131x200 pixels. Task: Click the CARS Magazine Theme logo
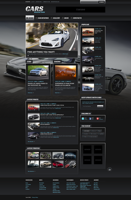click(x=35, y=9)
